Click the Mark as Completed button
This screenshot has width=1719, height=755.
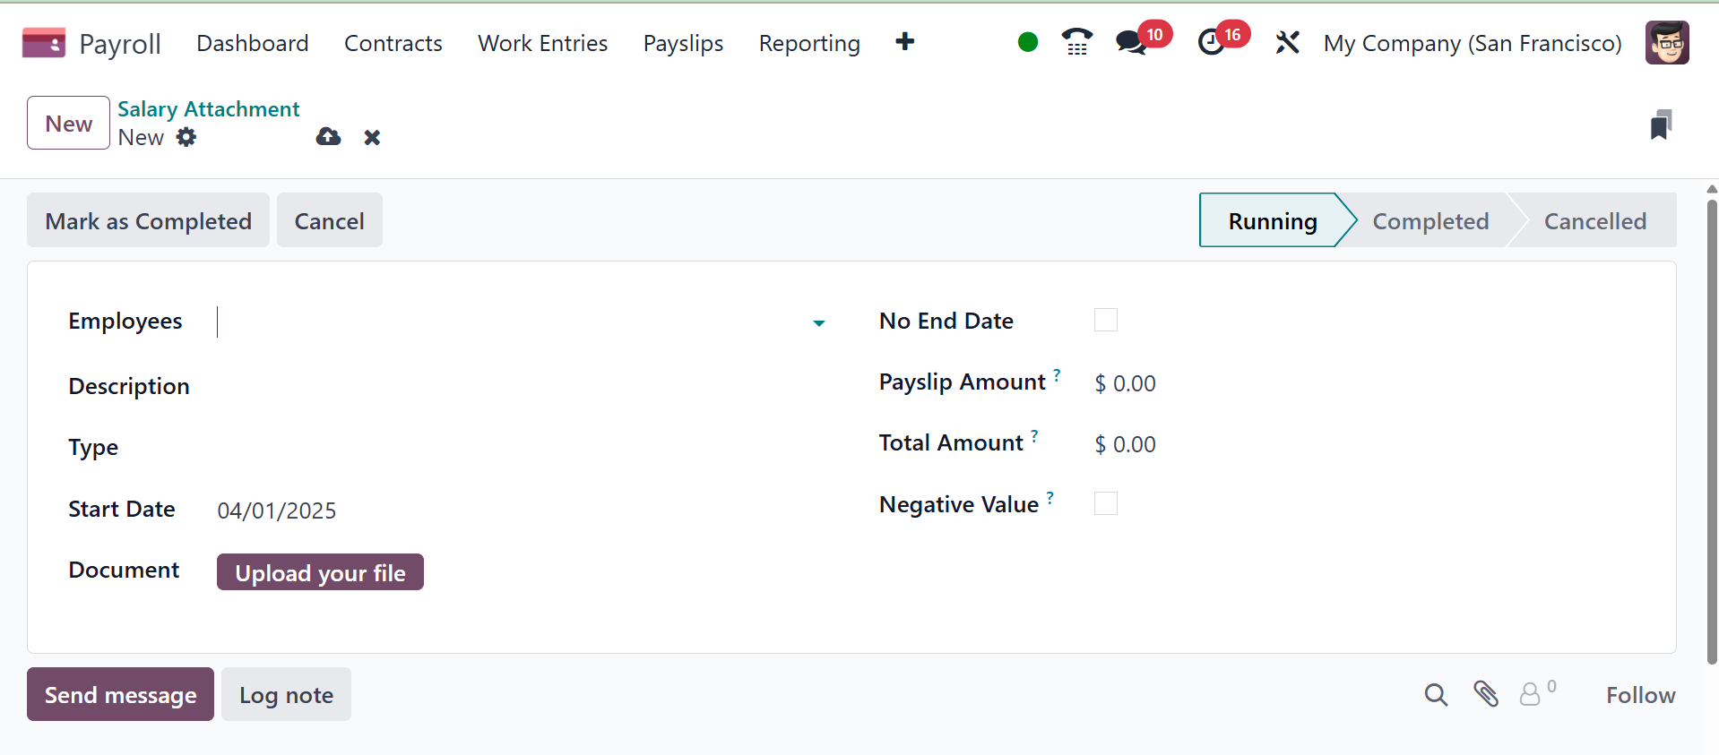148,221
